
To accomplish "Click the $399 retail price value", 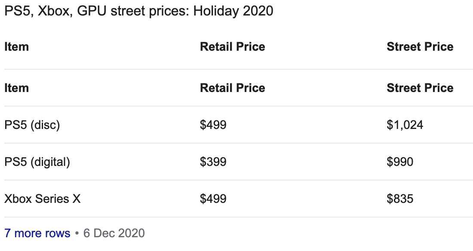I will tap(213, 162).
